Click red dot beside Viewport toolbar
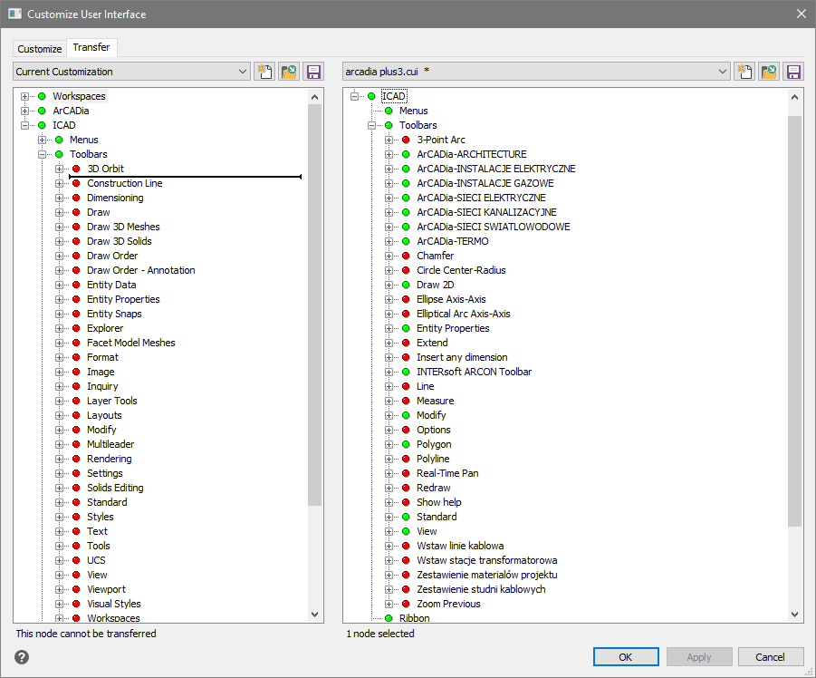Viewport: 816px width, 678px height. click(76, 589)
